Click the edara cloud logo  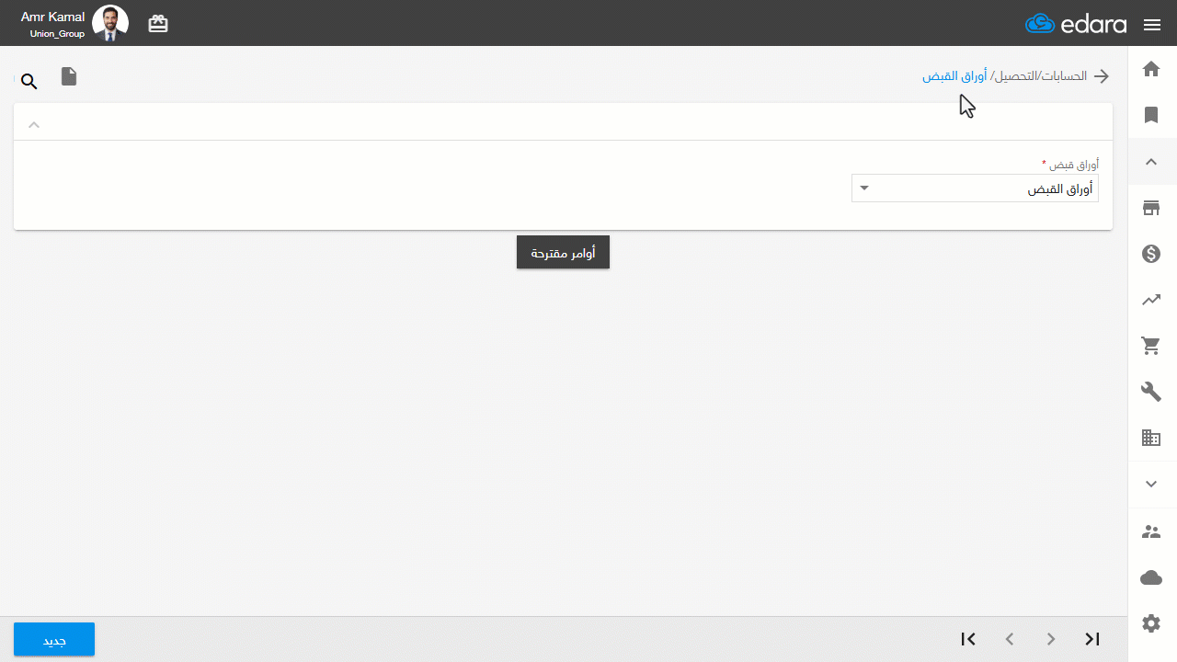pyautogui.click(x=1076, y=24)
